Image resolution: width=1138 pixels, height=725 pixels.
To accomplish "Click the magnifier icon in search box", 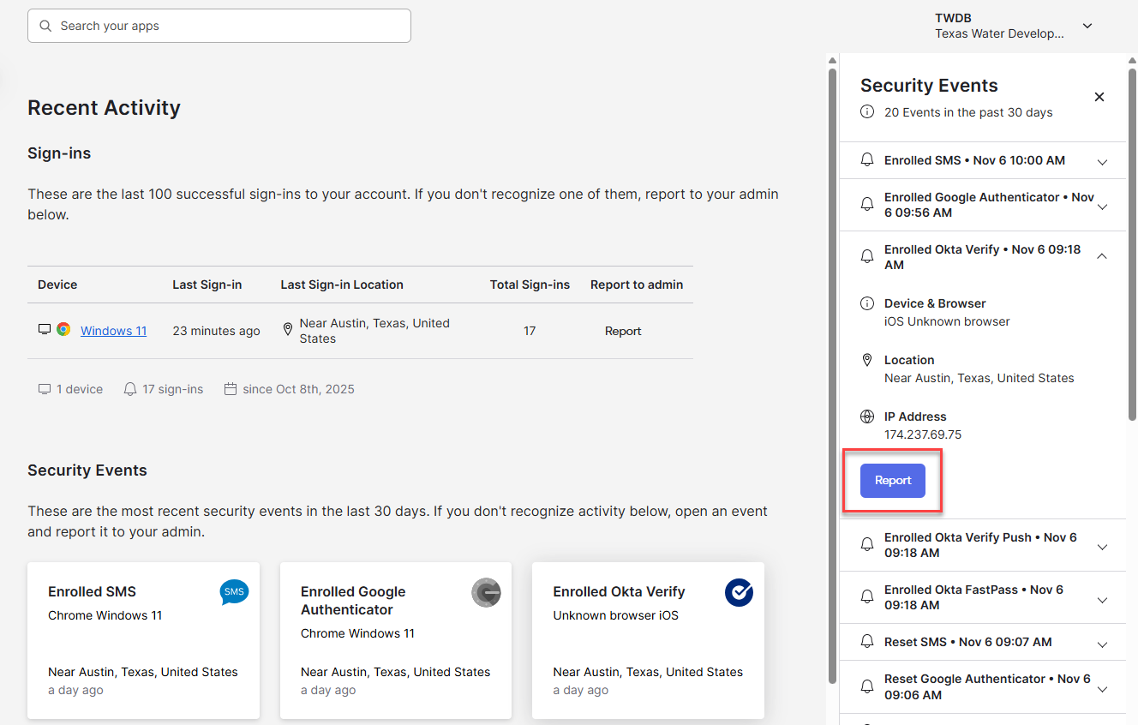I will 46,26.
